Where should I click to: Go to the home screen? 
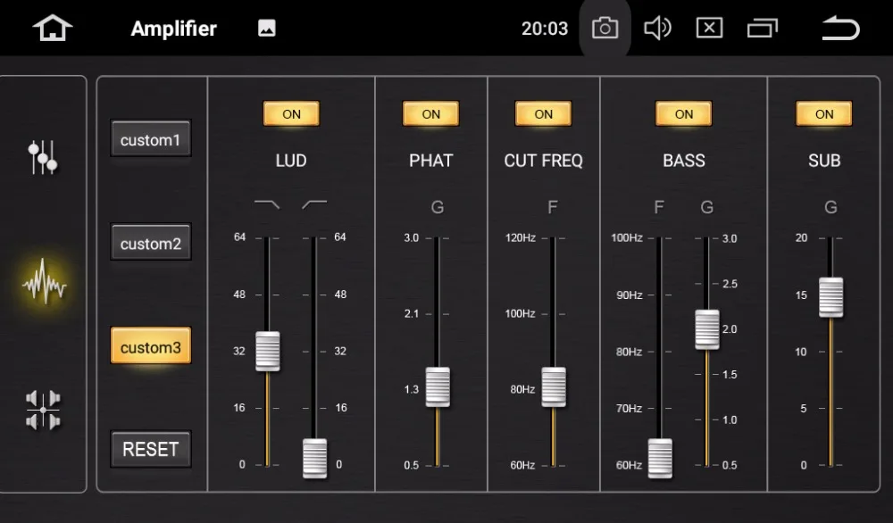(53, 28)
